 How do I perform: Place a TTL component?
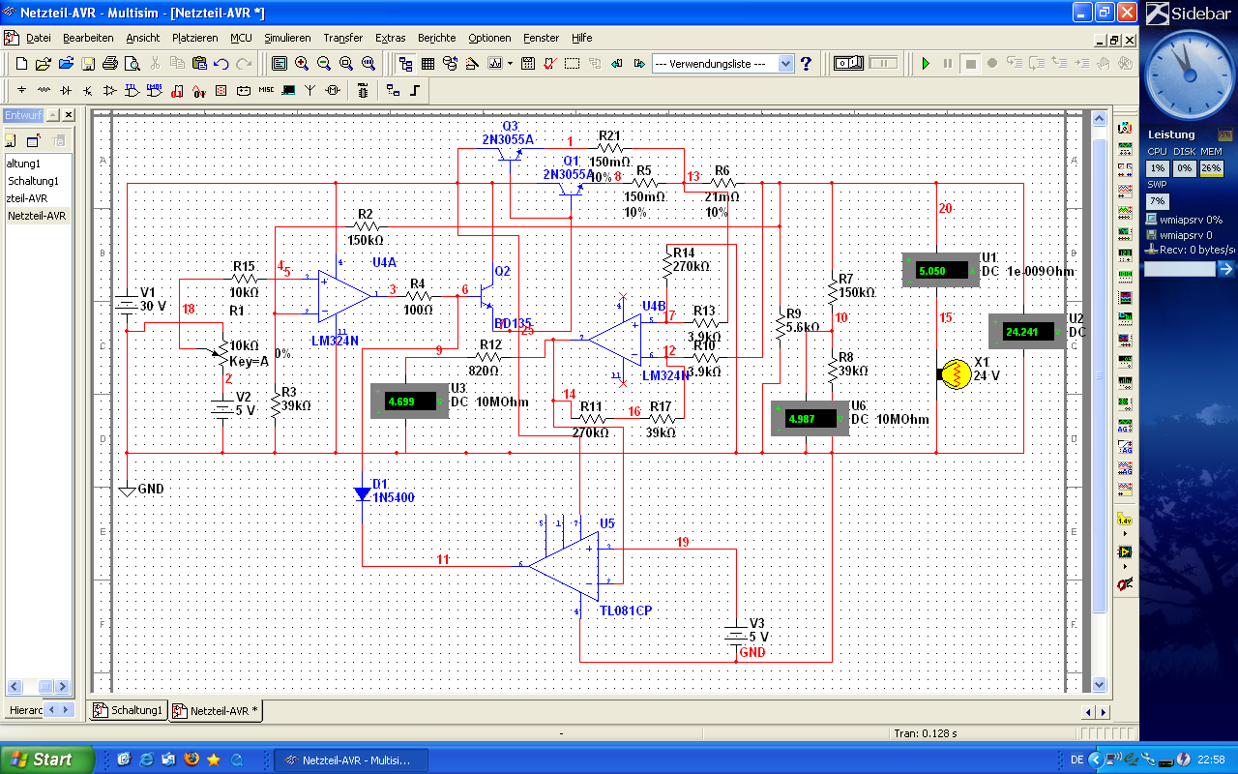[131, 90]
